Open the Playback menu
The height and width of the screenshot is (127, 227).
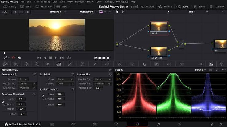(80, 2)
